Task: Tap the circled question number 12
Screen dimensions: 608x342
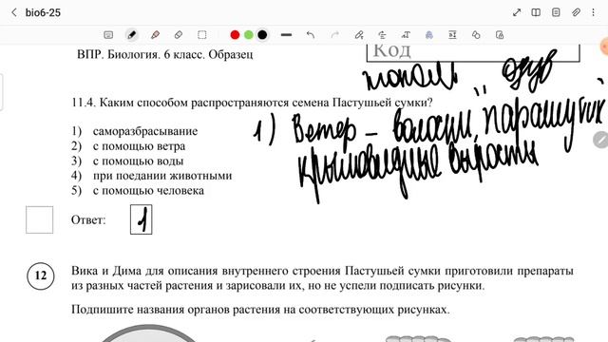Action: click(41, 275)
